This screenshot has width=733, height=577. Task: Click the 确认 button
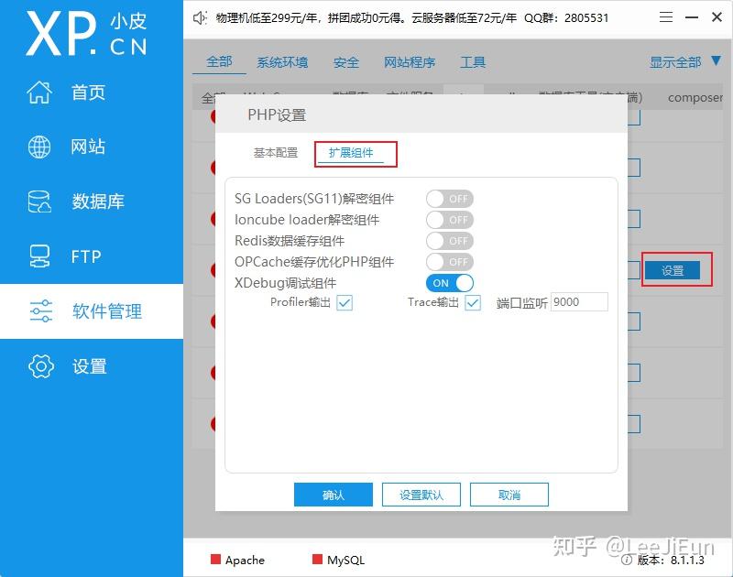click(334, 495)
